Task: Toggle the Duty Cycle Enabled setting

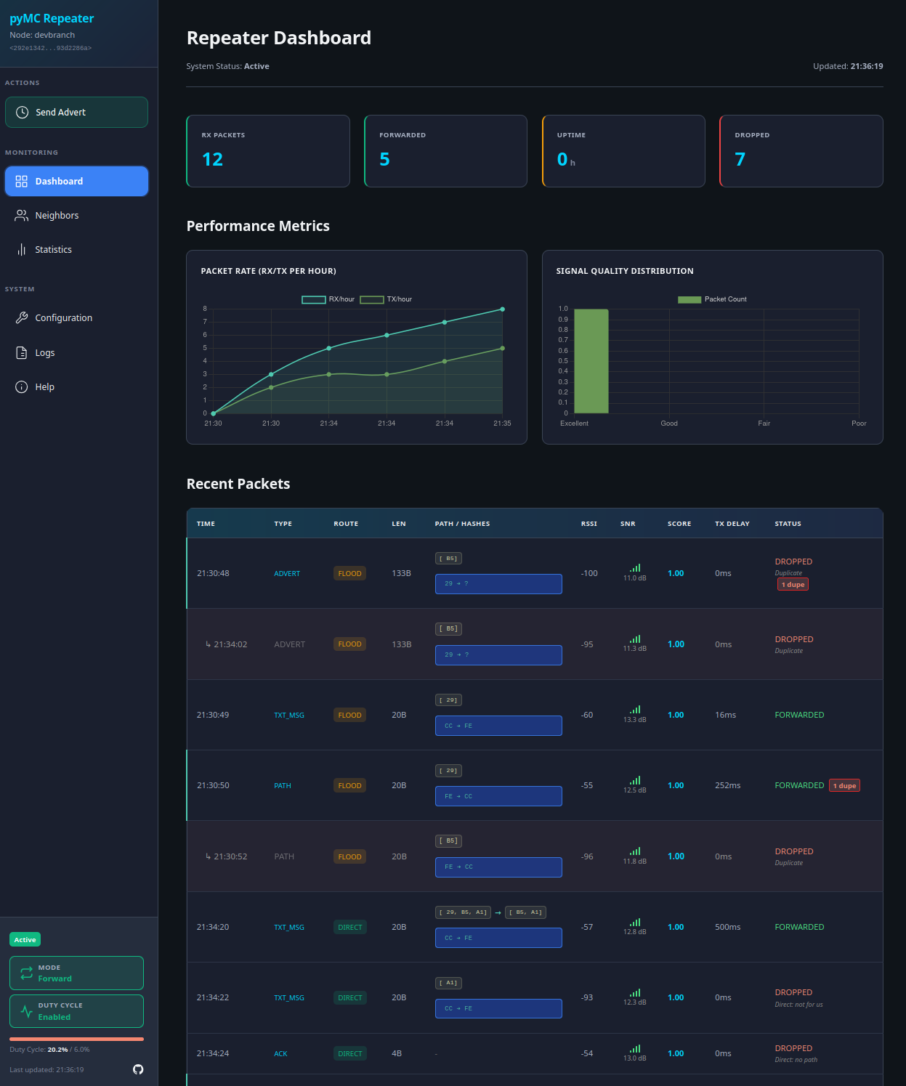Action: [76, 1010]
